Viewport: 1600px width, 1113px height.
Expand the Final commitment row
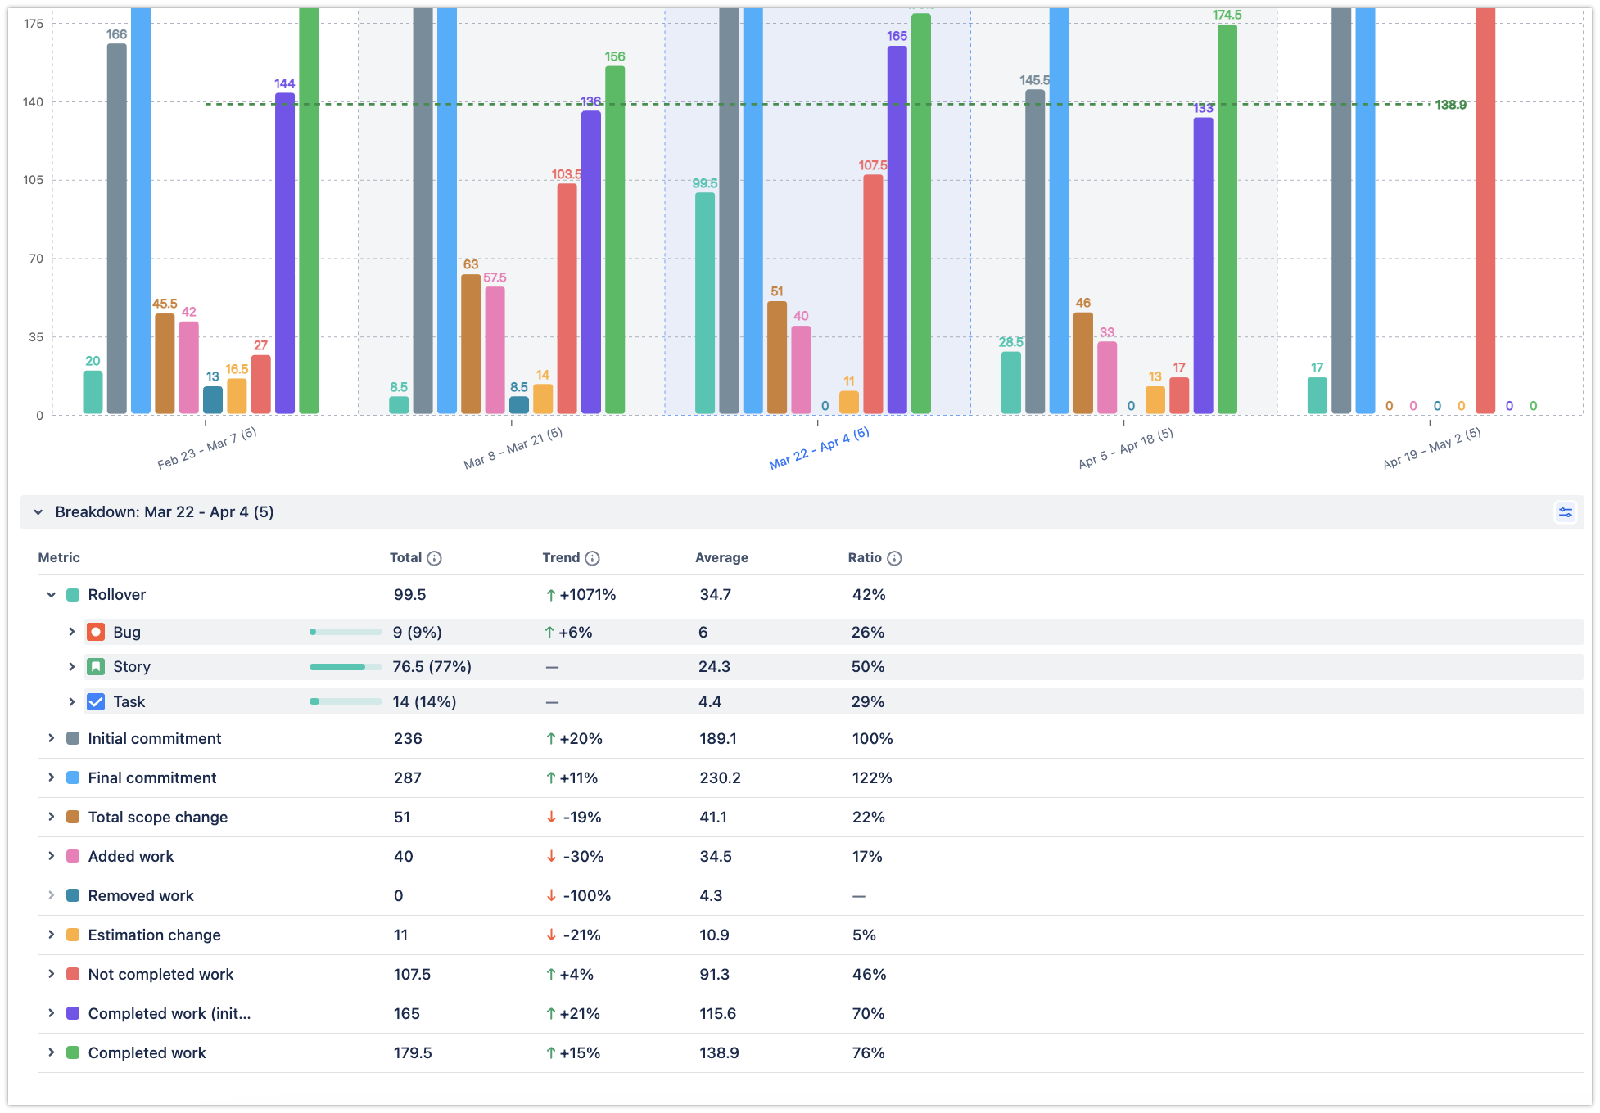[51, 777]
